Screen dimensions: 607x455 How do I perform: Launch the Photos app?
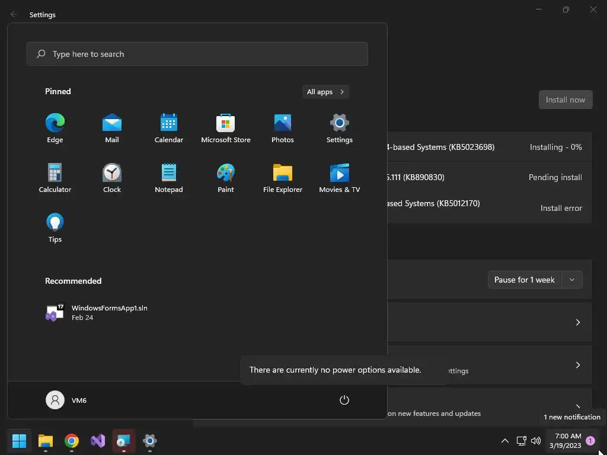(283, 129)
